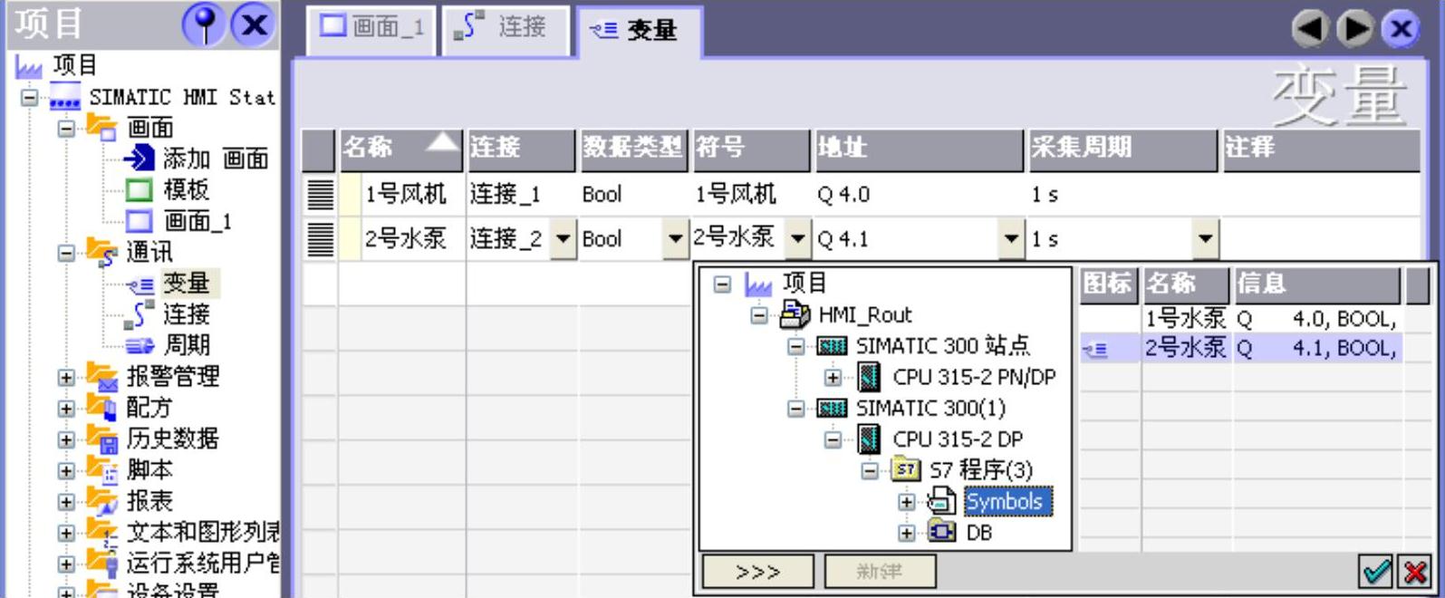Screen dimensions: 1445x598
Task: Expand the 配方 folder
Action: 66,409
